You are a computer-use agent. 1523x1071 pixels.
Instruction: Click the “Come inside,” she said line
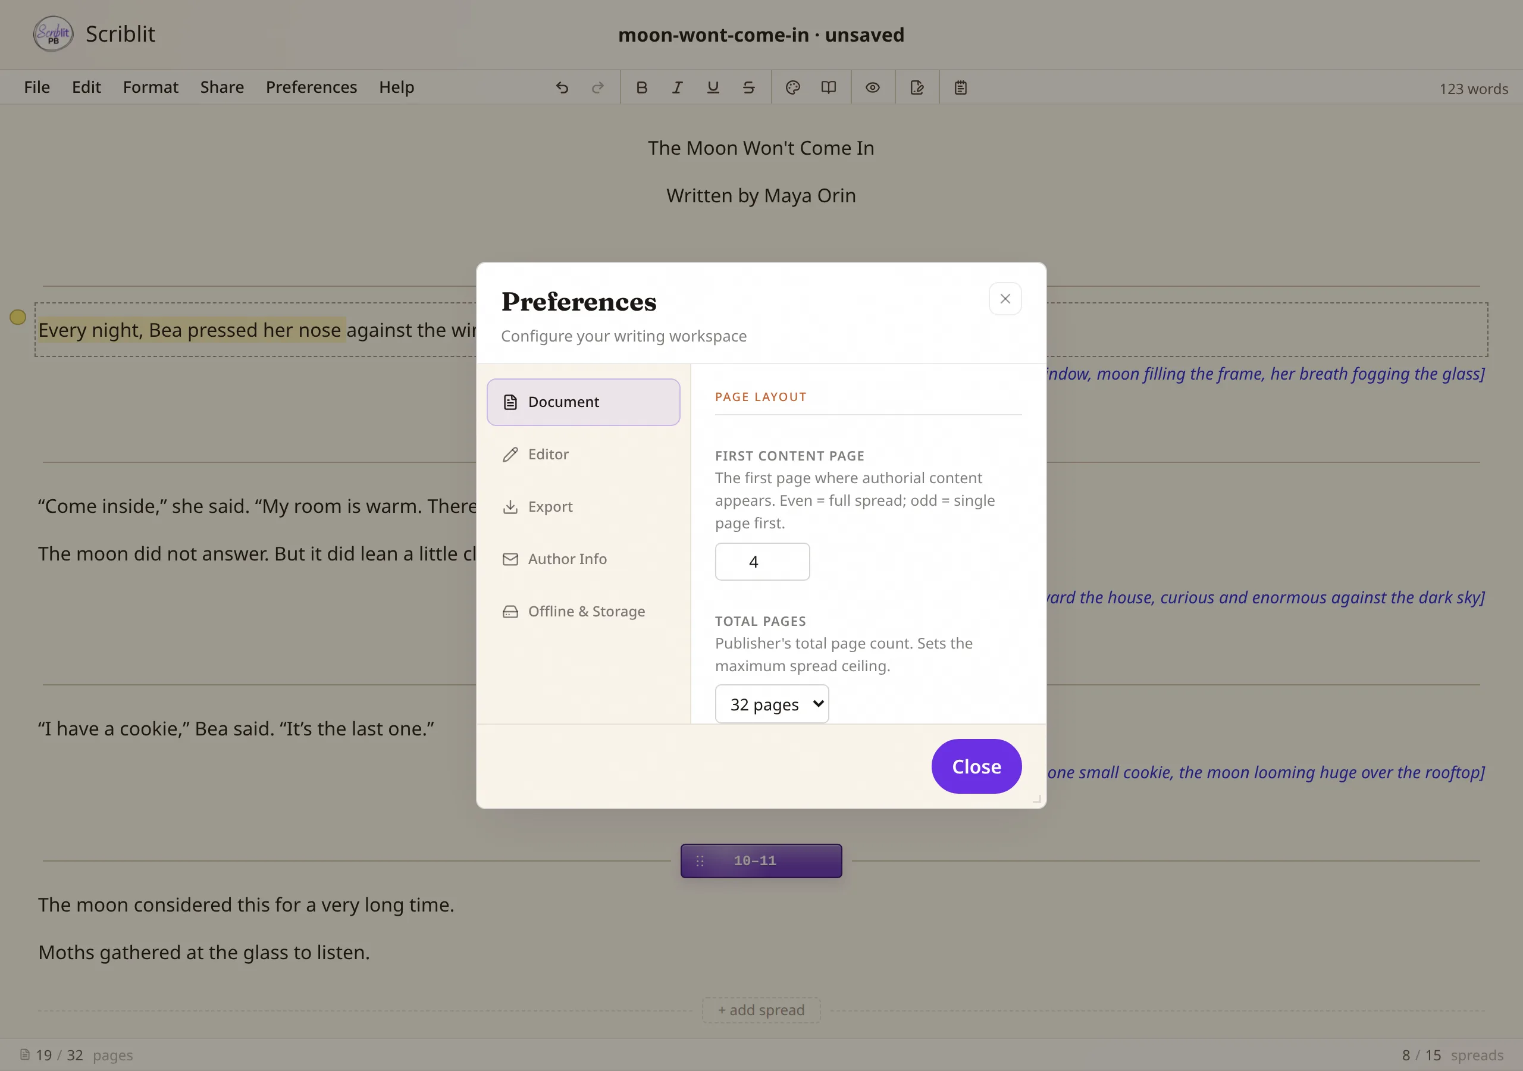(x=256, y=506)
